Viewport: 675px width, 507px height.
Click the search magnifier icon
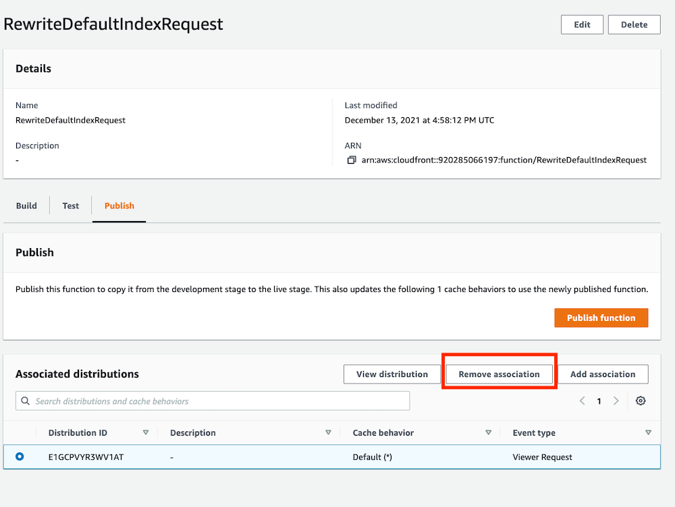(x=24, y=400)
